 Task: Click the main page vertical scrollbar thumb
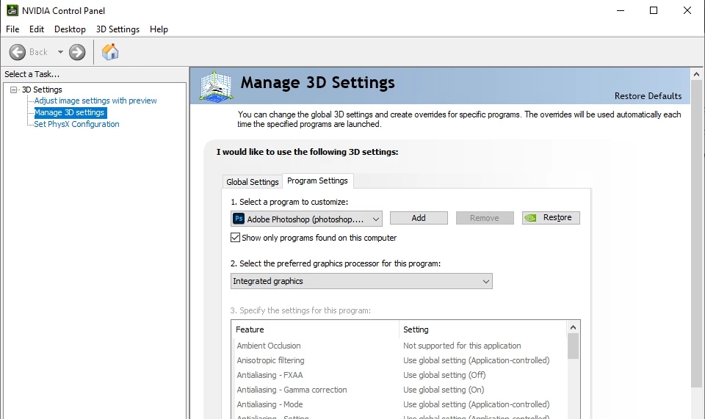point(696,233)
